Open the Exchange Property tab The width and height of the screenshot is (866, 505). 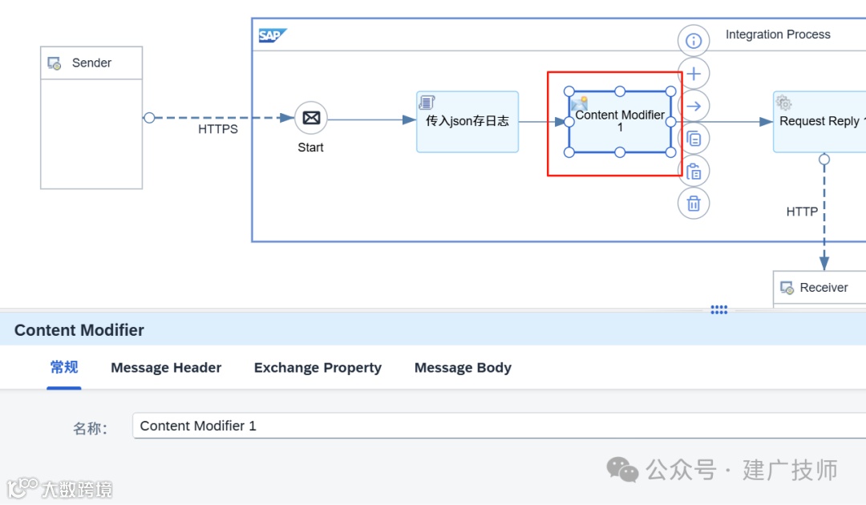coord(318,368)
